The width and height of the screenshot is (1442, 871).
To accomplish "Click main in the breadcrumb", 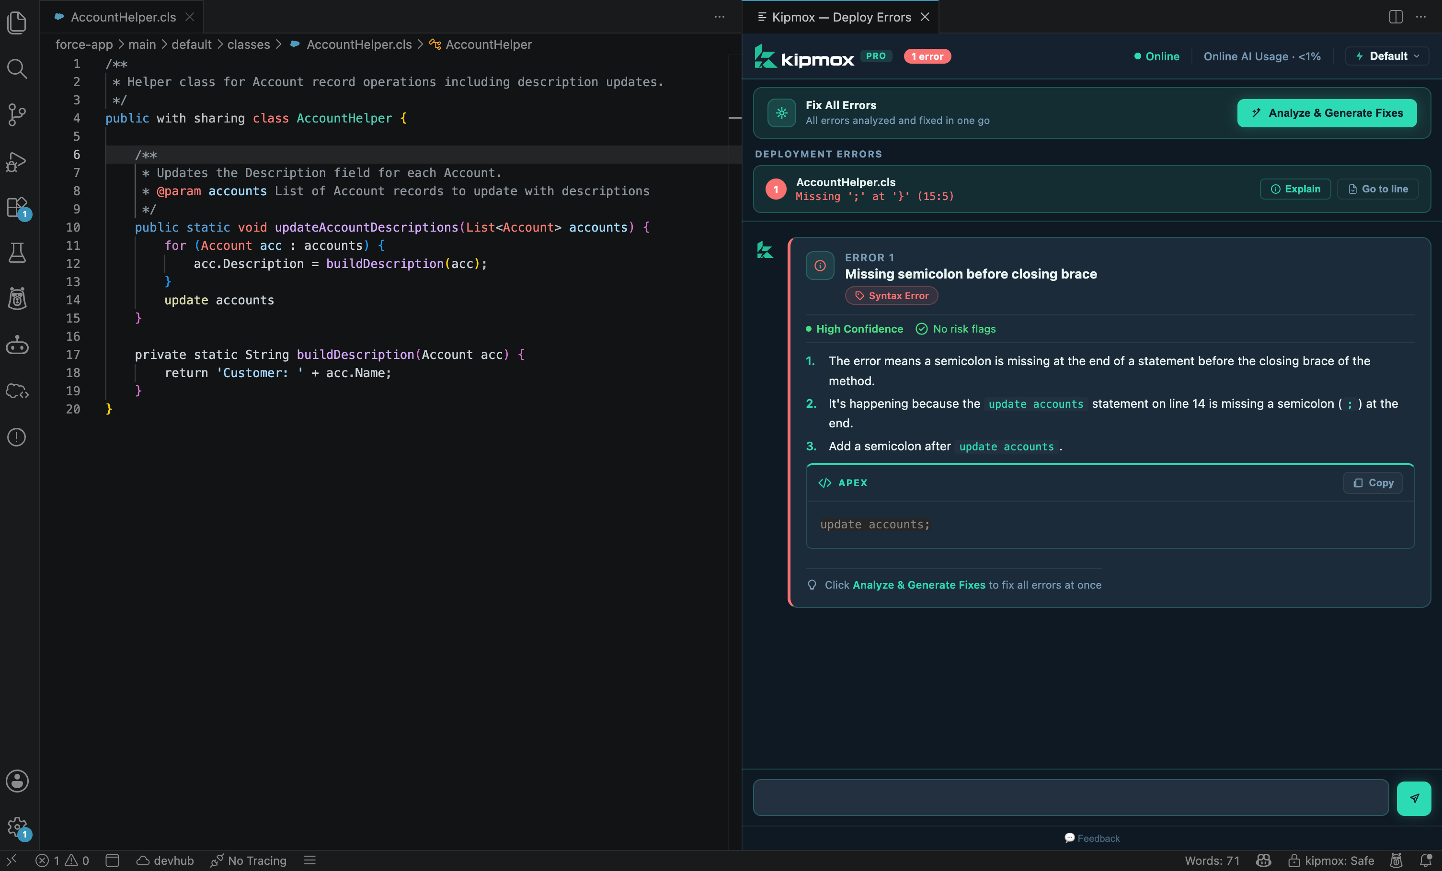I will click(142, 45).
